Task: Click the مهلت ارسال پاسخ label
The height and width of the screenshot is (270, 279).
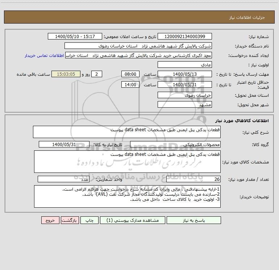Action: tap(251, 74)
